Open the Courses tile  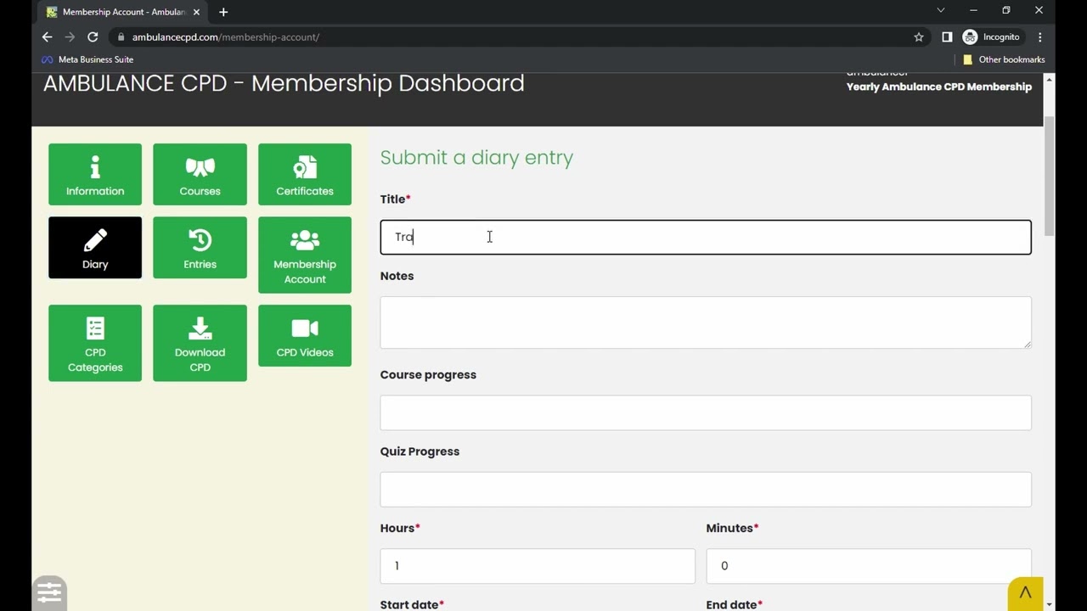click(x=200, y=174)
